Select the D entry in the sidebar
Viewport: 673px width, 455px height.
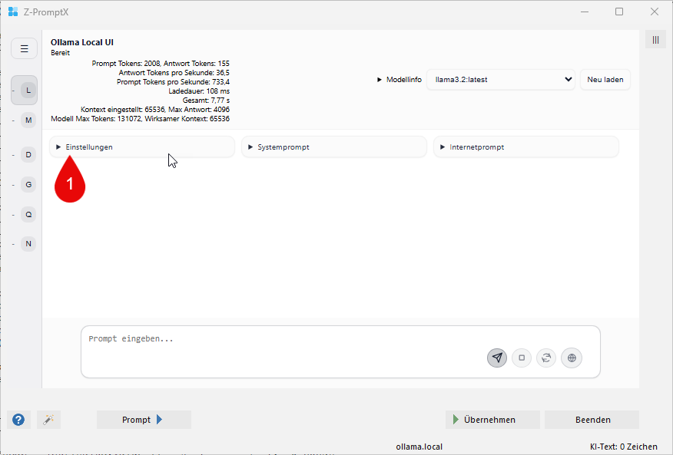point(28,154)
